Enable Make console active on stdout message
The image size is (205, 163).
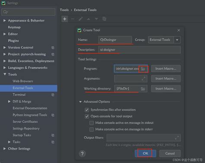[x=92, y=123]
